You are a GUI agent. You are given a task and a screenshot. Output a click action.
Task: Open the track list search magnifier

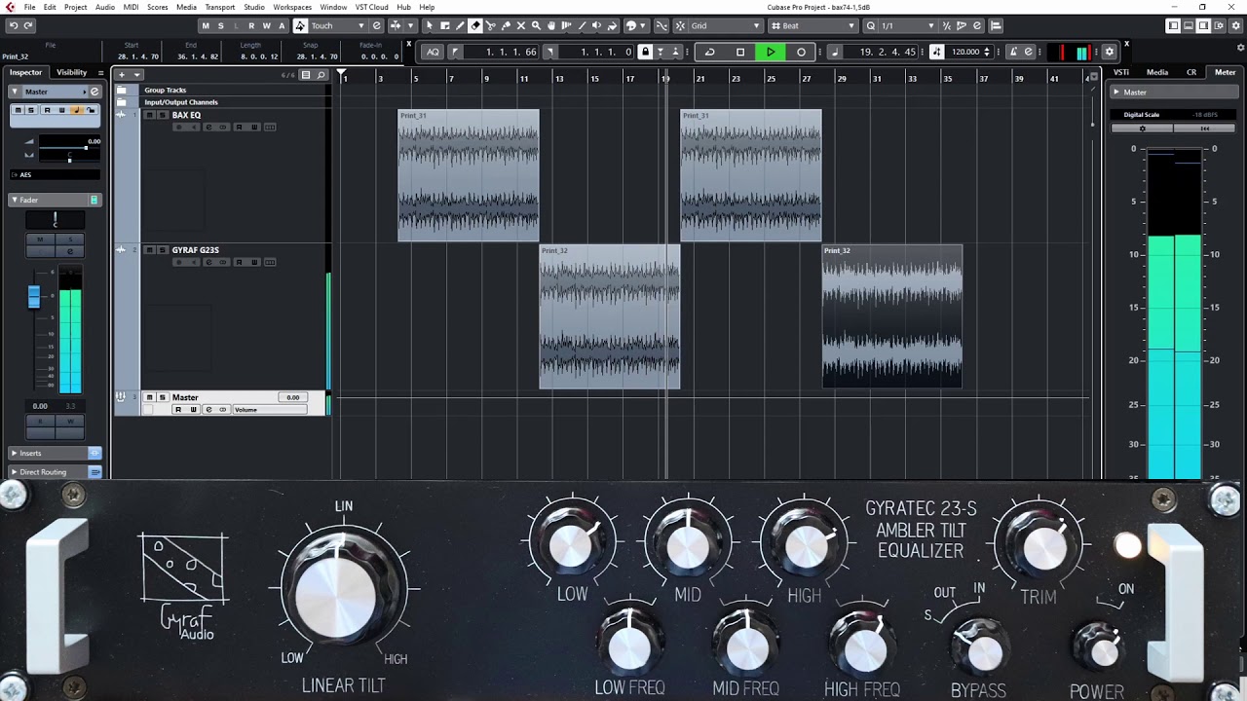[x=321, y=75]
